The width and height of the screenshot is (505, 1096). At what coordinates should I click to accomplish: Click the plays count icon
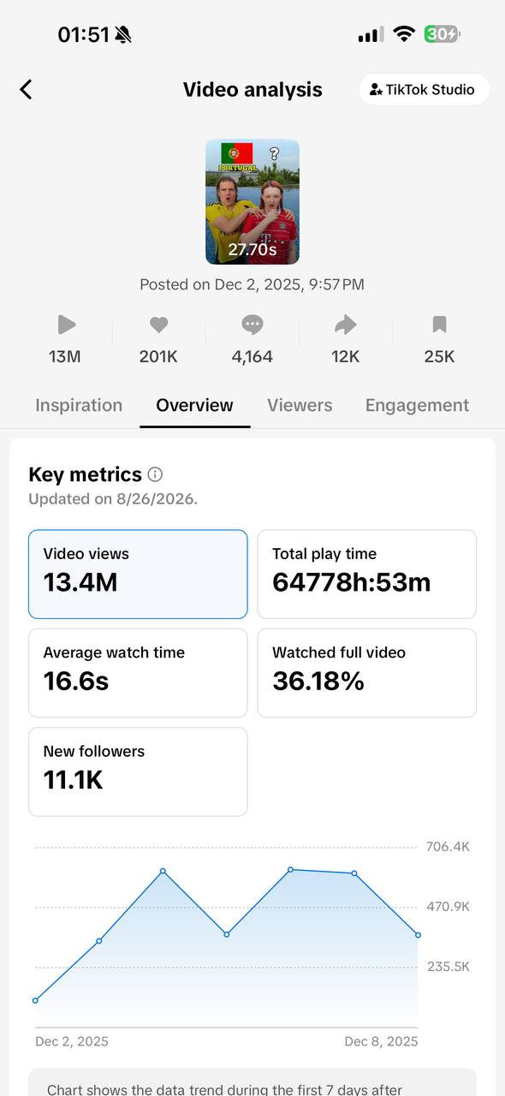coord(66,325)
